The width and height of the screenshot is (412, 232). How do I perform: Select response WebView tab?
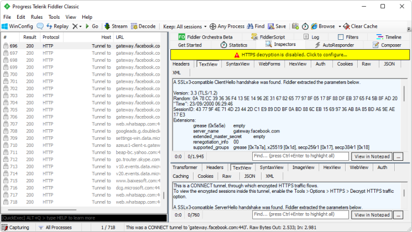359,167
